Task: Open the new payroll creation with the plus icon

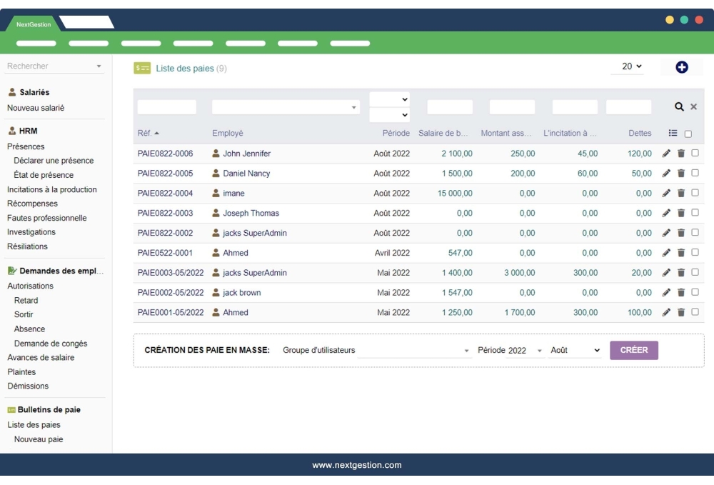Action: (x=682, y=66)
